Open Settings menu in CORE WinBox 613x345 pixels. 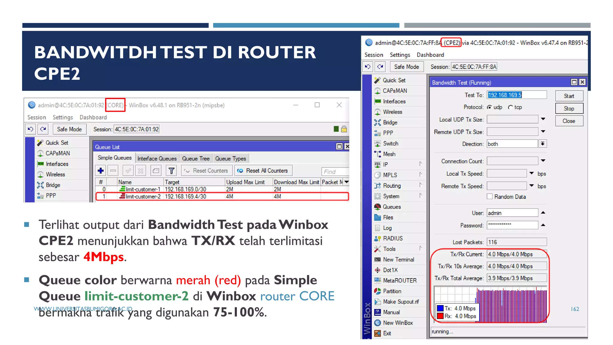point(63,117)
